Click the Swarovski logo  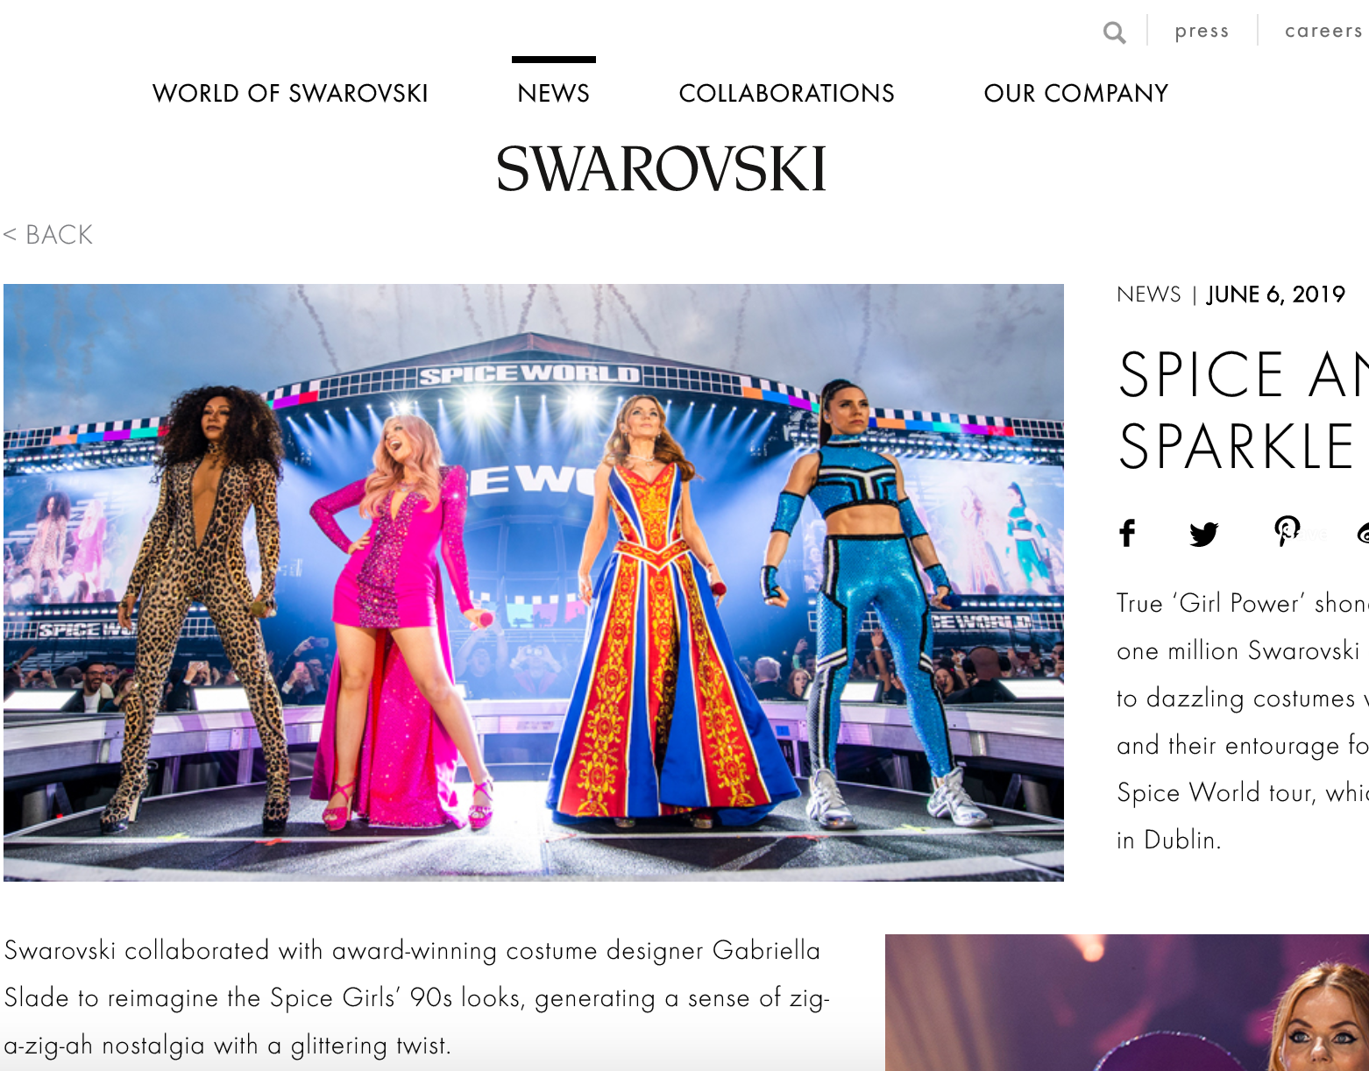point(661,169)
